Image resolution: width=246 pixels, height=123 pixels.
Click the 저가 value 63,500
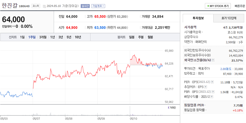point(100,28)
